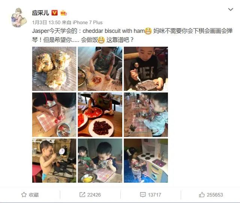Click the star favorite icon
The height and width of the screenshot is (203, 240).
click(24, 195)
